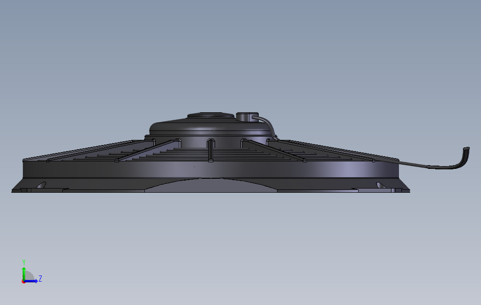Select the vertical center guard spoke

pos(211,150)
